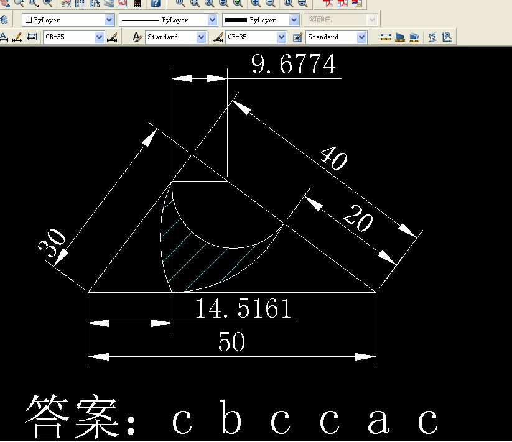The height and width of the screenshot is (442, 512).
Task: Select the Distance inquiry ruler tool
Action: (x=386, y=37)
